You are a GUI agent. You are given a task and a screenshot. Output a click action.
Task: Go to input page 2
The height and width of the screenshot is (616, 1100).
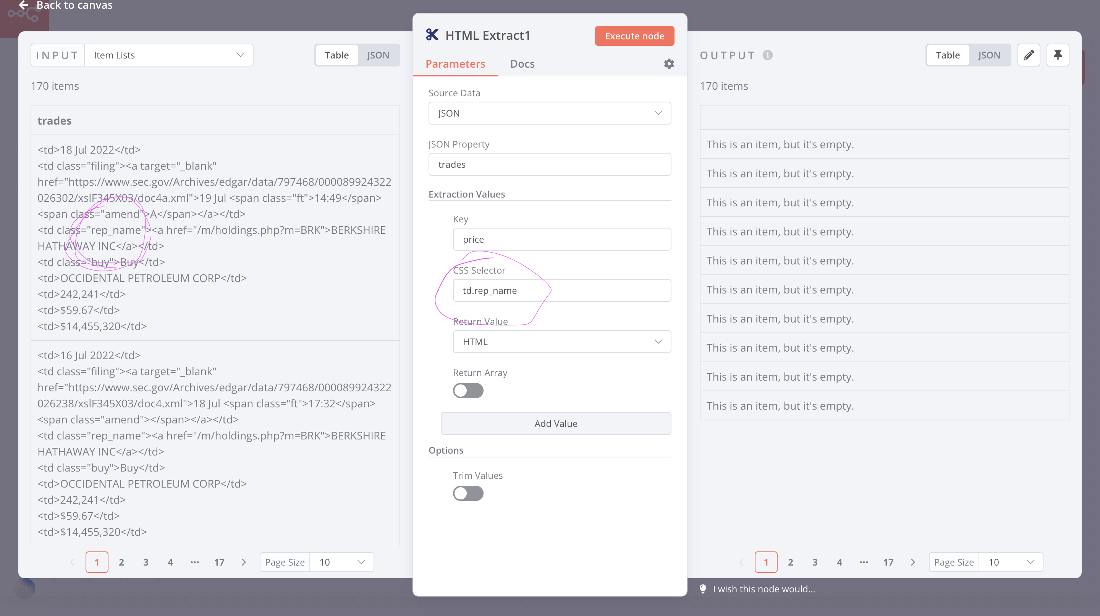(x=121, y=562)
